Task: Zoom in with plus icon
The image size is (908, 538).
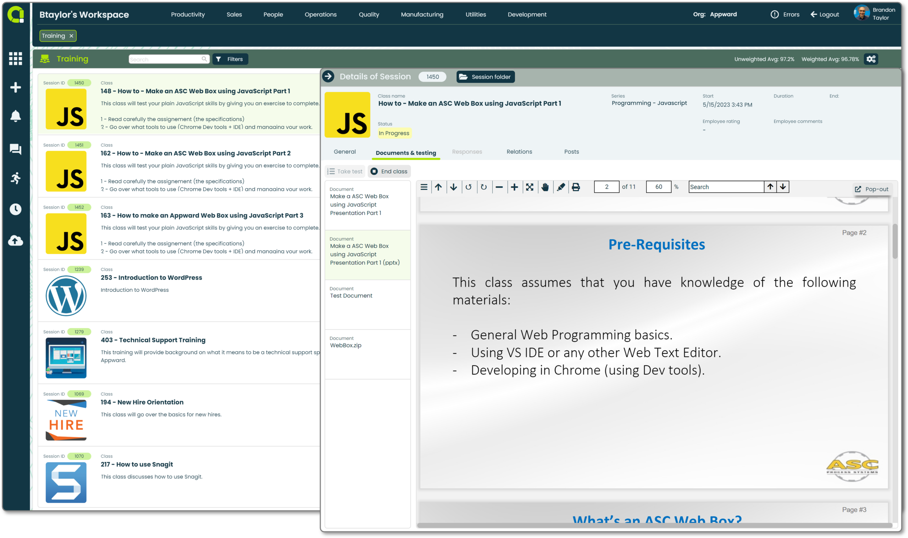Action: [514, 187]
